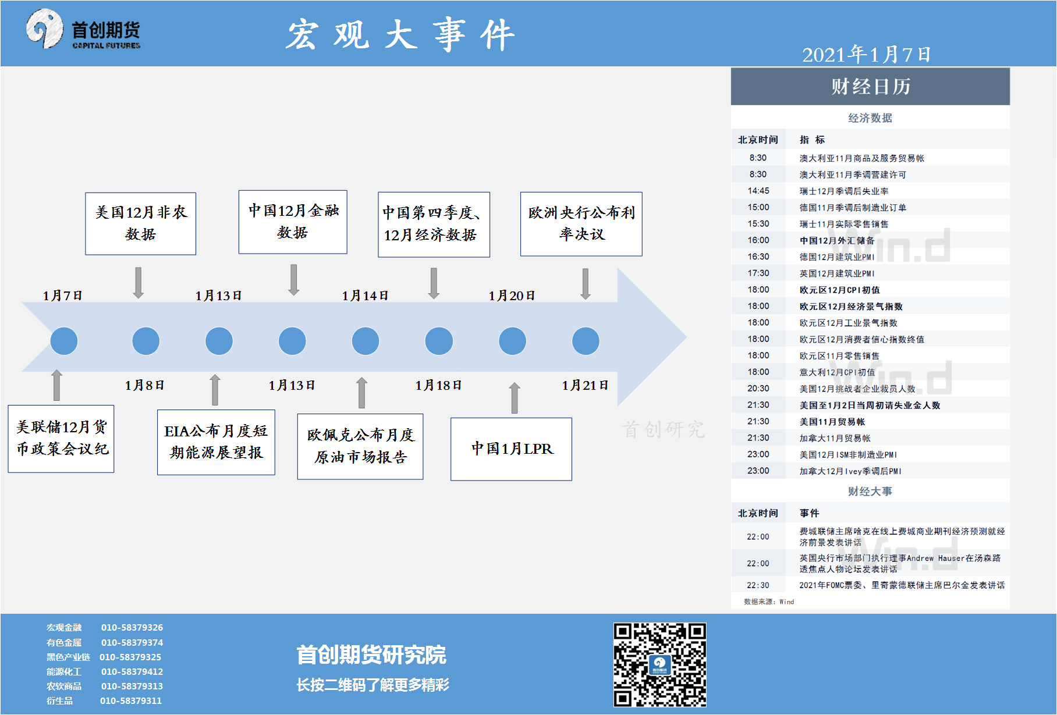Open the 中国1月LPR event box

pyautogui.click(x=511, y=449)
